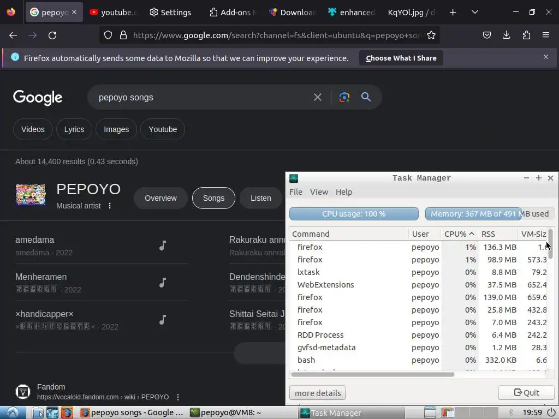The height and width of the screenshot is (419, 559).
Task: Open the PEPOYO artist thumbnail image
Action: (31, 195)
